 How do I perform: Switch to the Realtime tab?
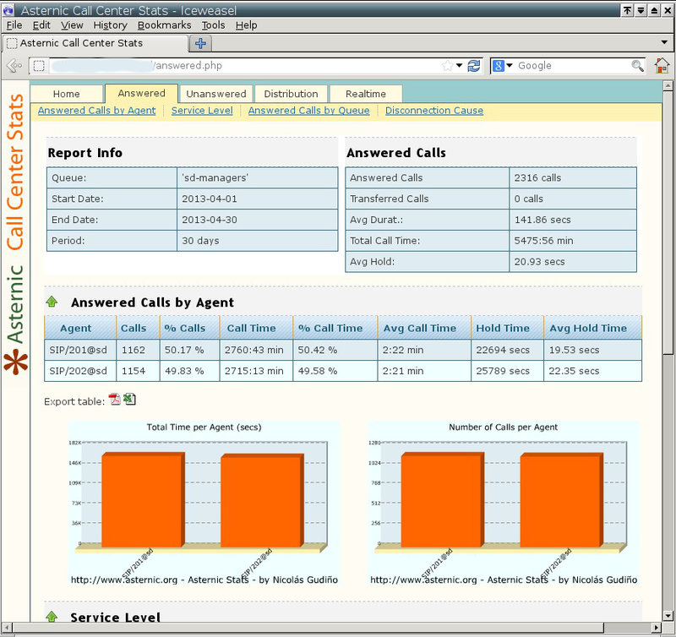pos(365,94)
